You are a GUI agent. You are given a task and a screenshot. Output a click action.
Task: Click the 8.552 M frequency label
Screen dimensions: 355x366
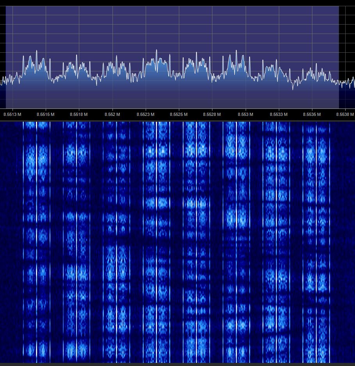click(x=112, y=114)
